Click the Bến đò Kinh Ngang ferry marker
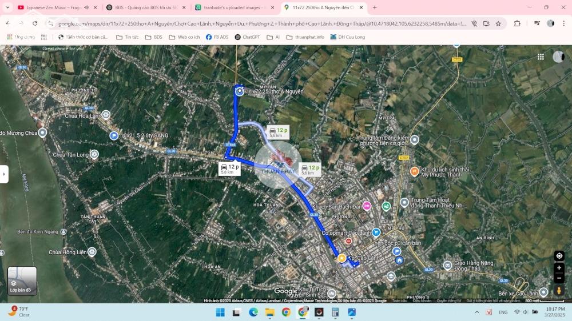Screen dimensions: 572x321 click(x=63, y=232)
